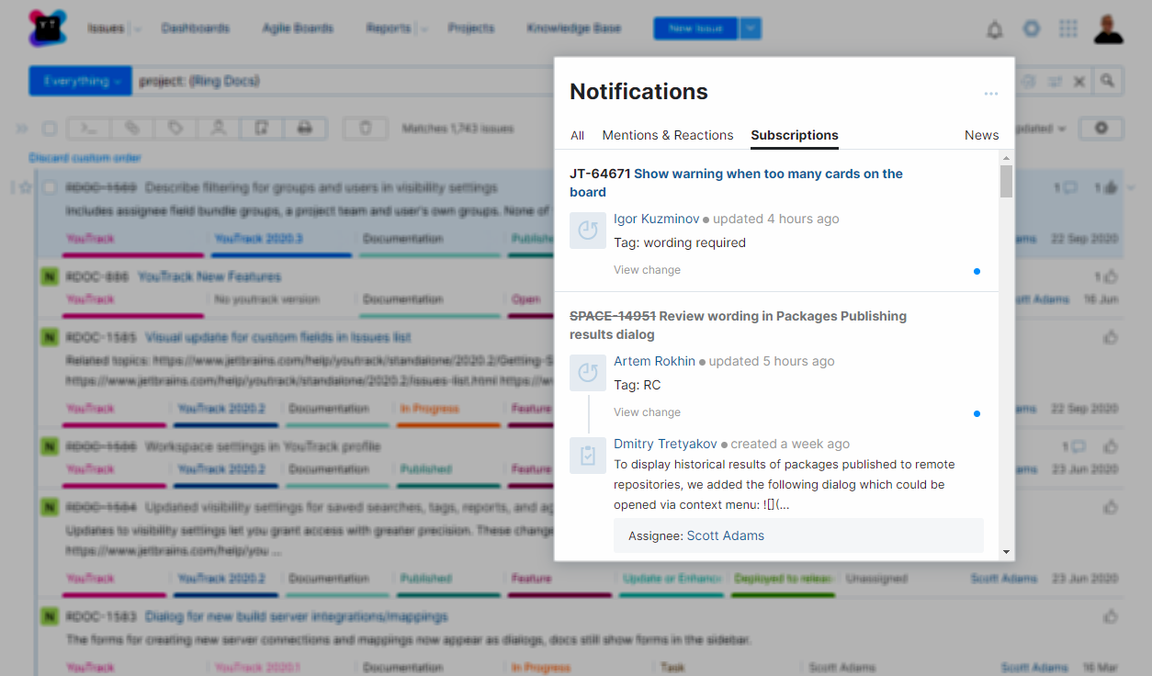The width and height of the screenshot is (1152, 676).
Task: Star the first issue in list
Action: point(26,187)
